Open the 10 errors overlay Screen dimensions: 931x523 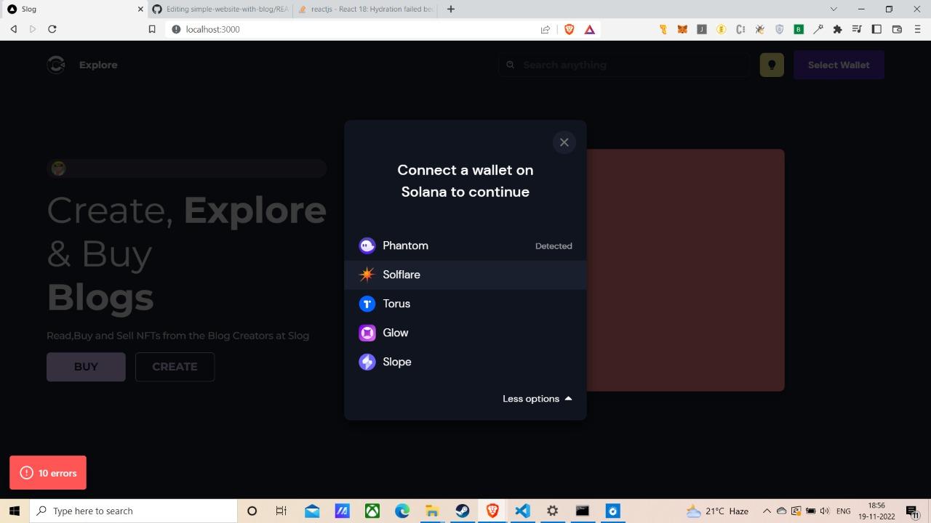[x=48, y=473]
